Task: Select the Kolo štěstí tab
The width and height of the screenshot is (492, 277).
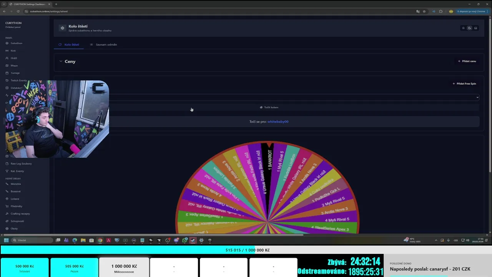Action: (x=69, y=45)
